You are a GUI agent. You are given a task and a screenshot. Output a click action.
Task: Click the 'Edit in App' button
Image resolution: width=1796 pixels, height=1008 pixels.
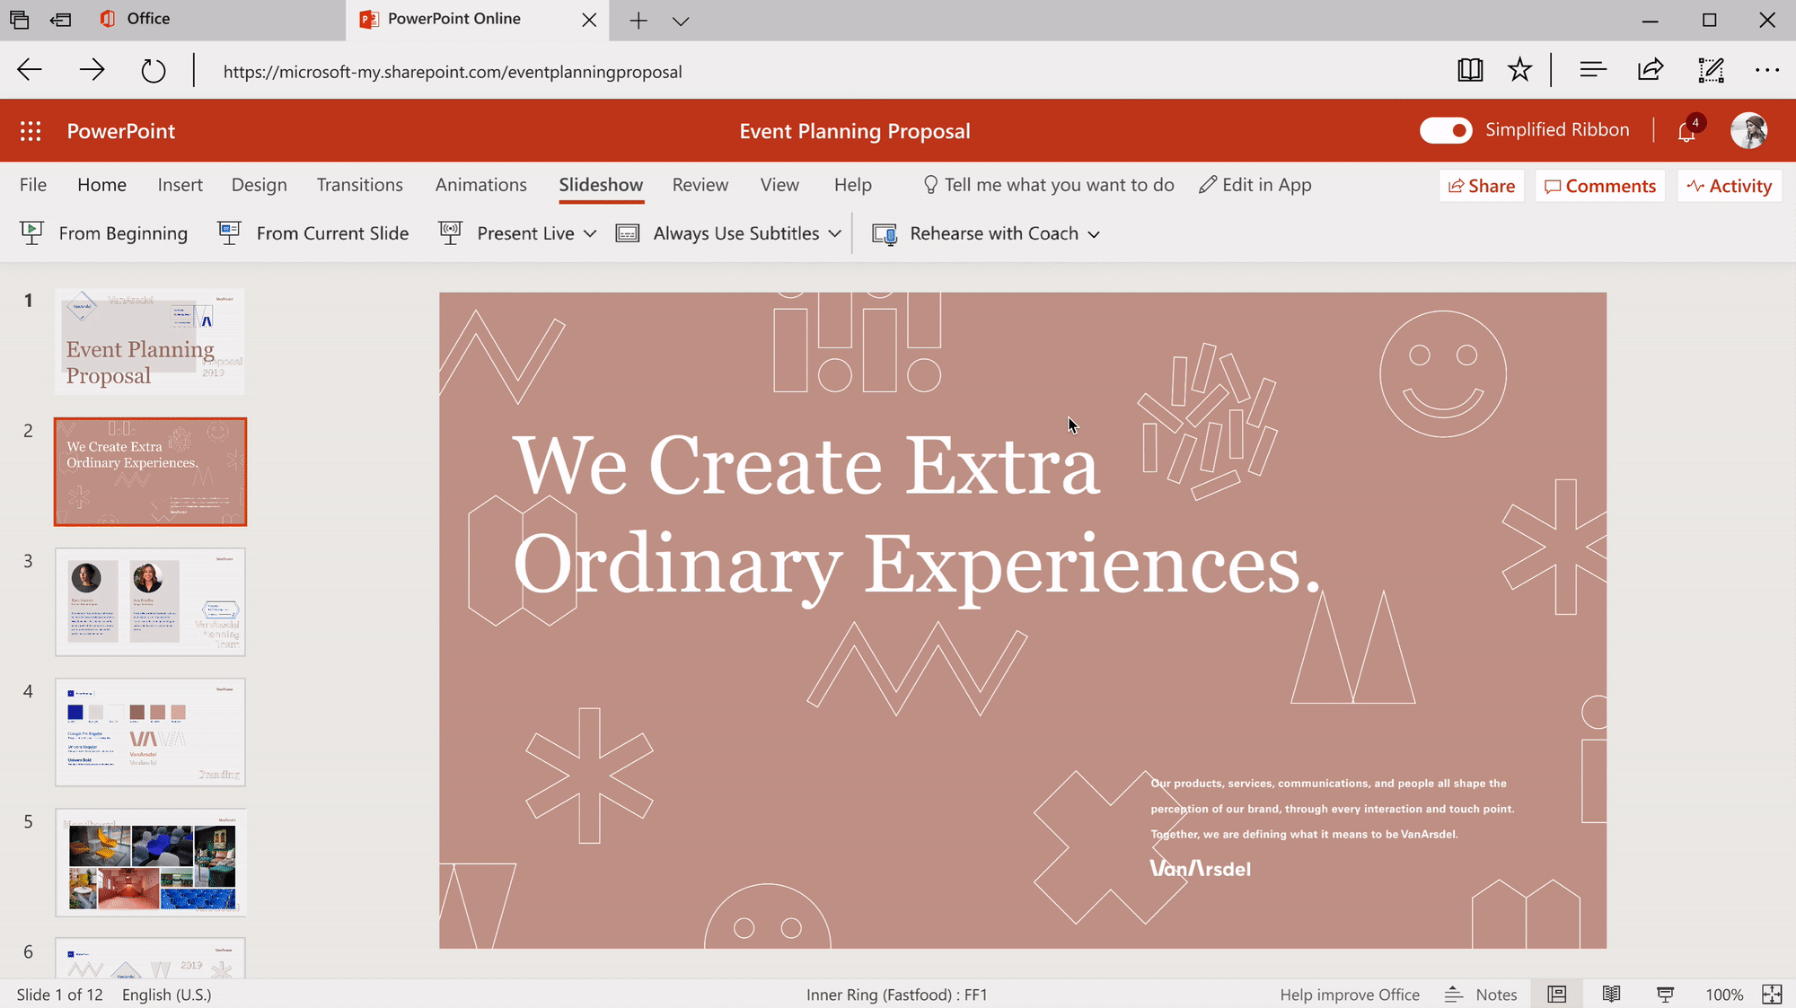[x=1254, y=185]
